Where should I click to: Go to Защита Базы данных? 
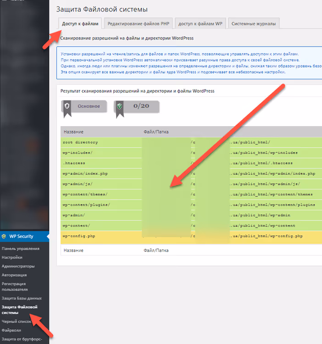pyautogui.click(x=22, y=298)
